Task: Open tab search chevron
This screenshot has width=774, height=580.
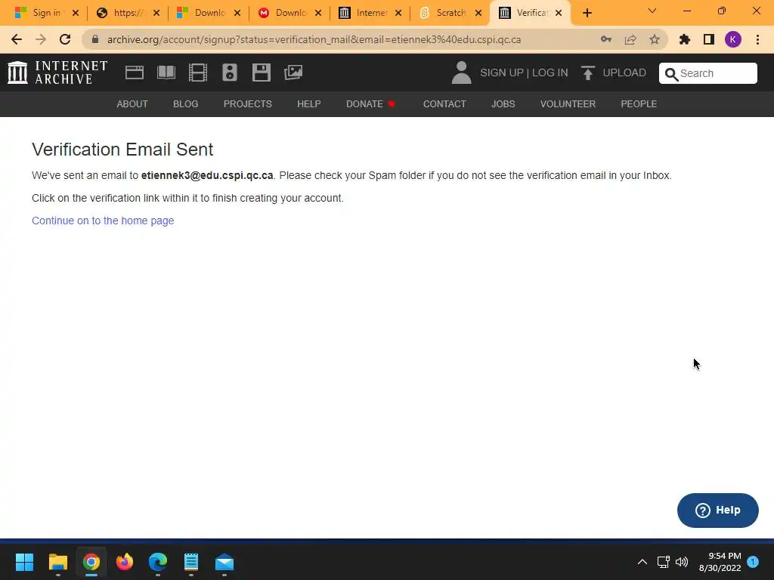Action: [x=652, y=11]
